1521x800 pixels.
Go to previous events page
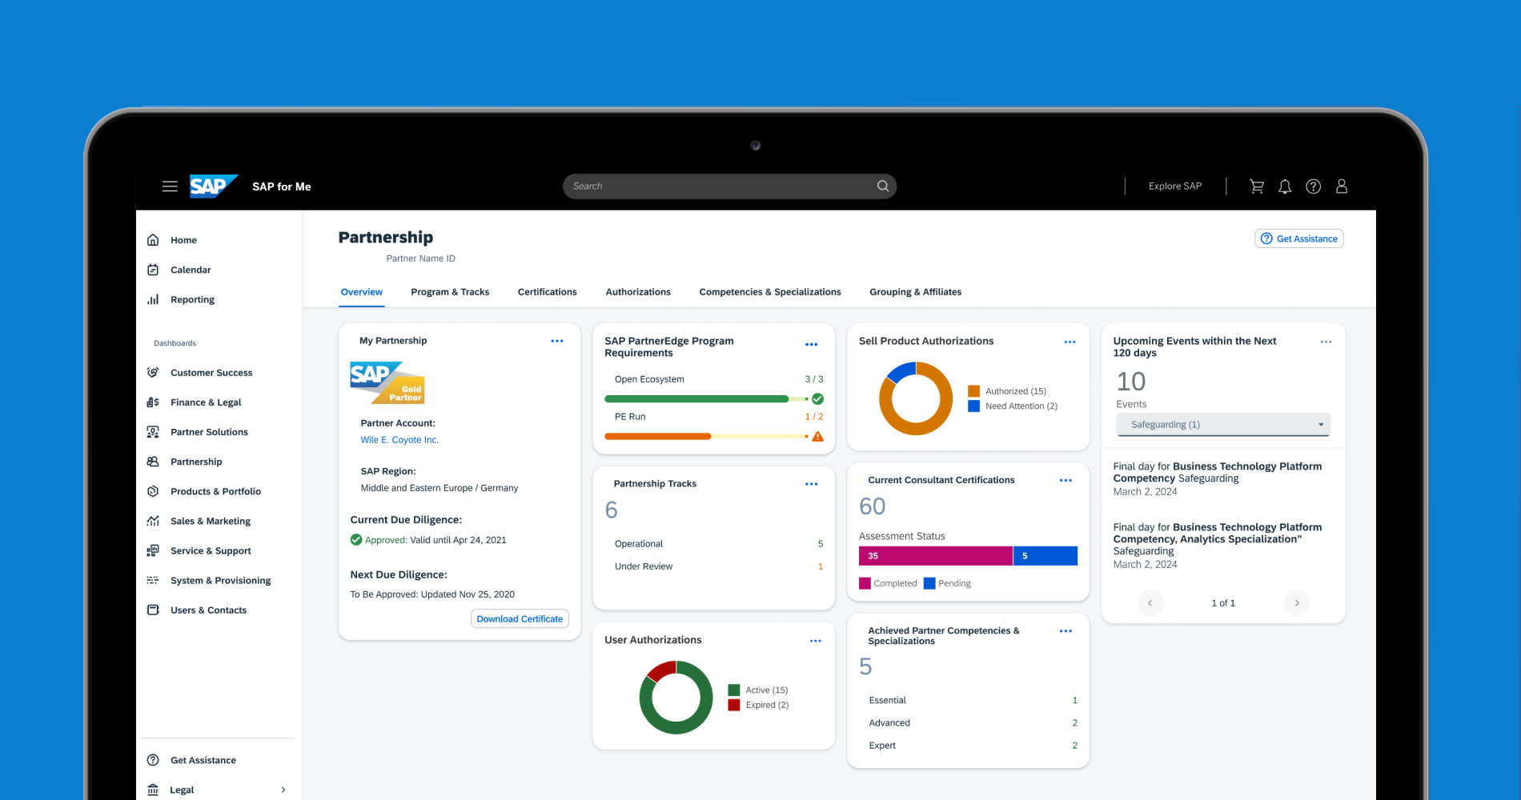point(1150,603)
